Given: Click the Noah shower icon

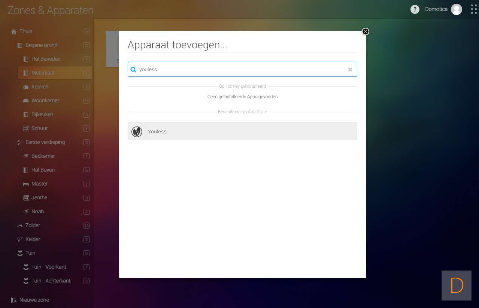Looking at the screenshot, I should pos(26,212).
